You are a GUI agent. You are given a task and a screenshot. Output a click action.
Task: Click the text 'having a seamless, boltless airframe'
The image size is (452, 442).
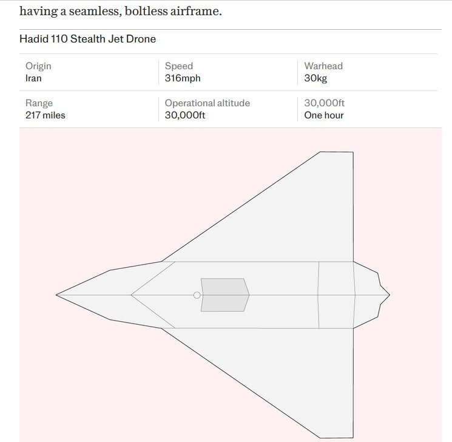(121, 12)
